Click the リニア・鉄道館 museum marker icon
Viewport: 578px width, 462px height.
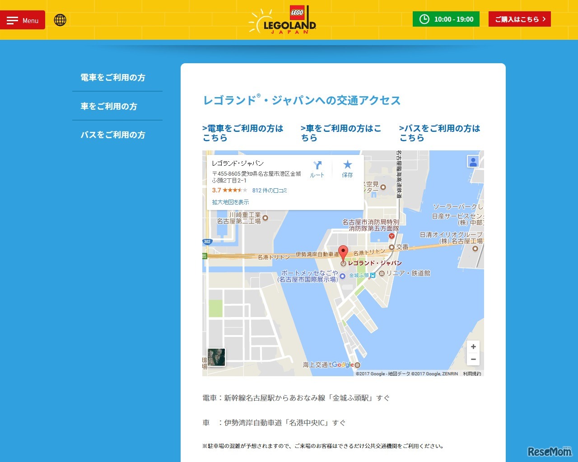[382, 273]
